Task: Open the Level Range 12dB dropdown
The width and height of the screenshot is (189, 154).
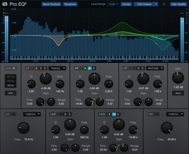Action: [x=113, y=4]
